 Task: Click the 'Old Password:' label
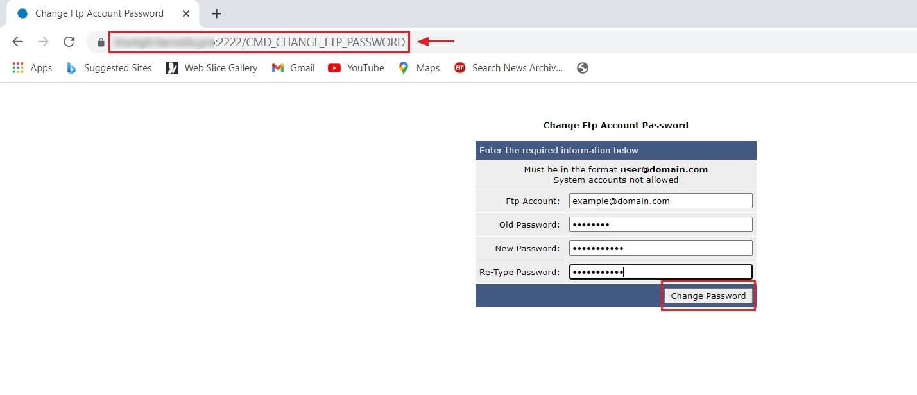[529, 224]
